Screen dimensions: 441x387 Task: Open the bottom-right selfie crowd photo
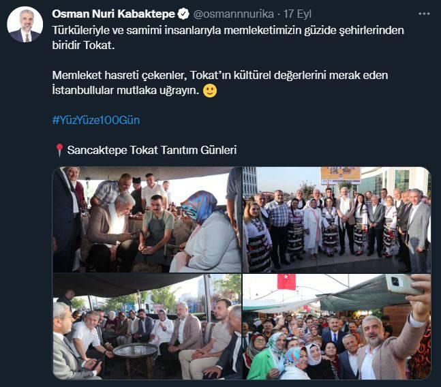tap(337, 326)
